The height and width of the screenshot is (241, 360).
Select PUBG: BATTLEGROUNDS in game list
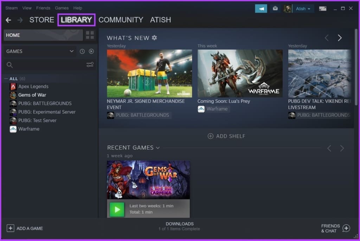tap(45, 104)
